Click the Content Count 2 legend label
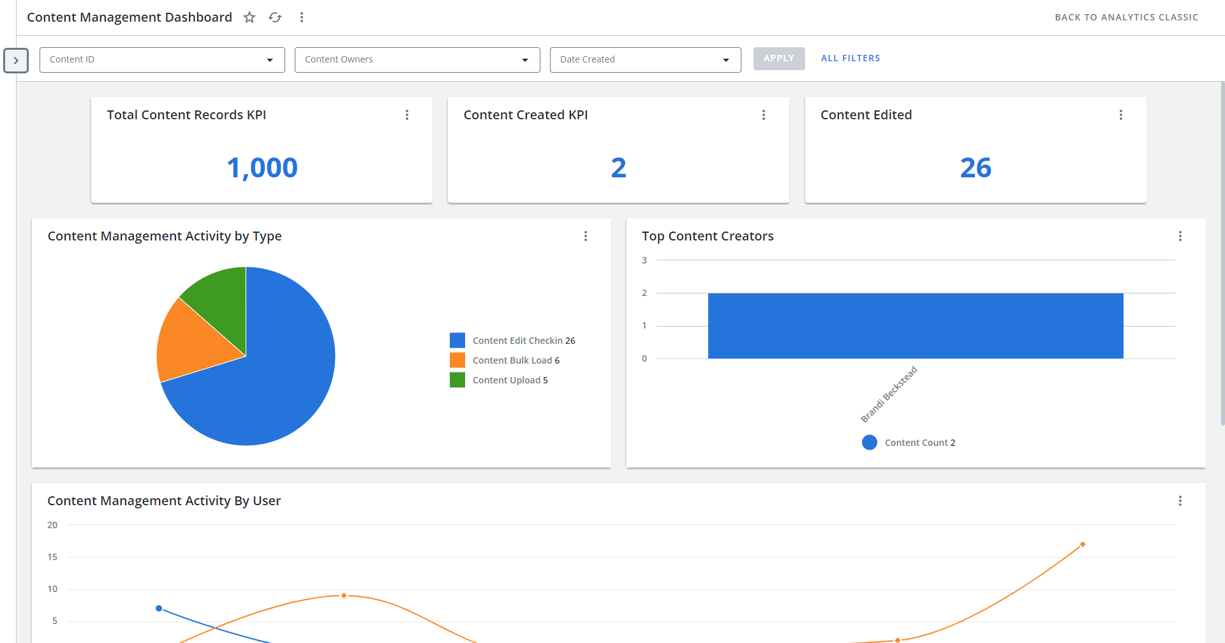This screenshot has height=643, width=1225. click(x=920, y=443)
